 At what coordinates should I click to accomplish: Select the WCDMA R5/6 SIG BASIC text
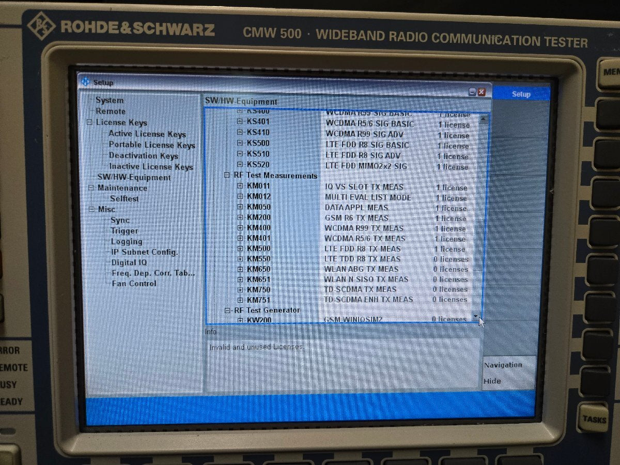tap(369, 124)
